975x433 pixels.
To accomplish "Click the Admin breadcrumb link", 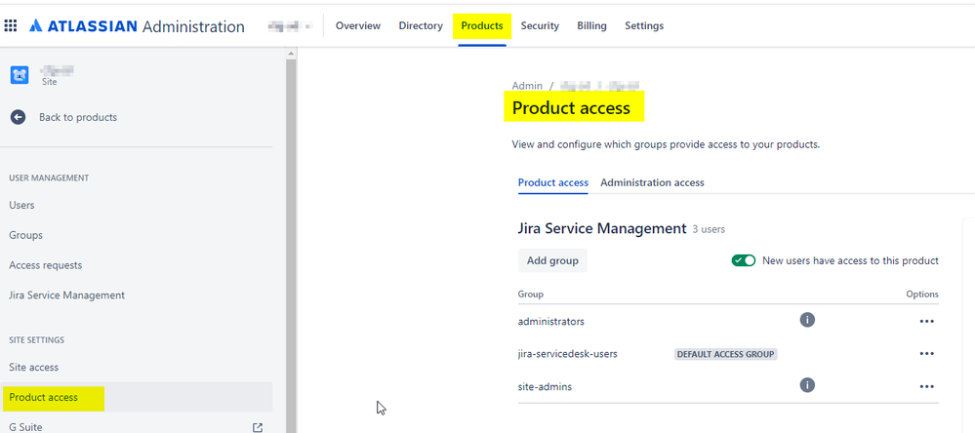I will coord(527,86).
